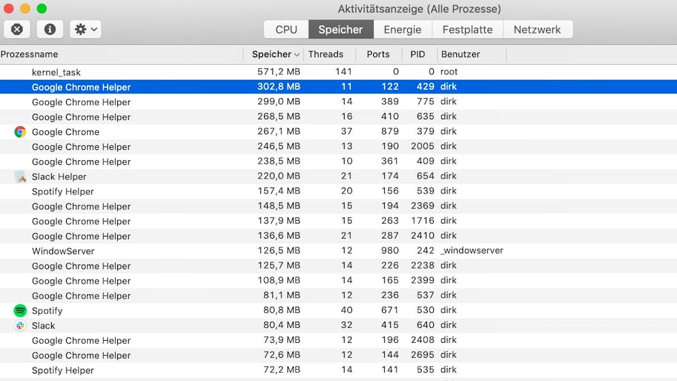Select the green Spotify icon
The image size is (677, 381).
coord(20,310)
